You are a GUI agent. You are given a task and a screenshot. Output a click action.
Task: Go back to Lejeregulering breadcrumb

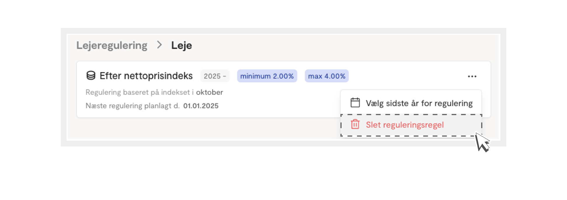112,45
